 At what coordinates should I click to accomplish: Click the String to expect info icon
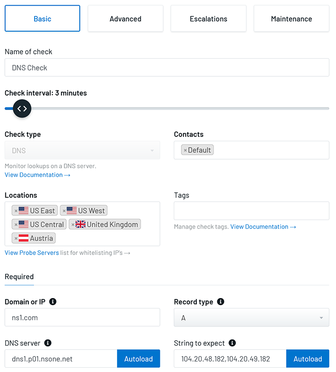coord(232,343)
